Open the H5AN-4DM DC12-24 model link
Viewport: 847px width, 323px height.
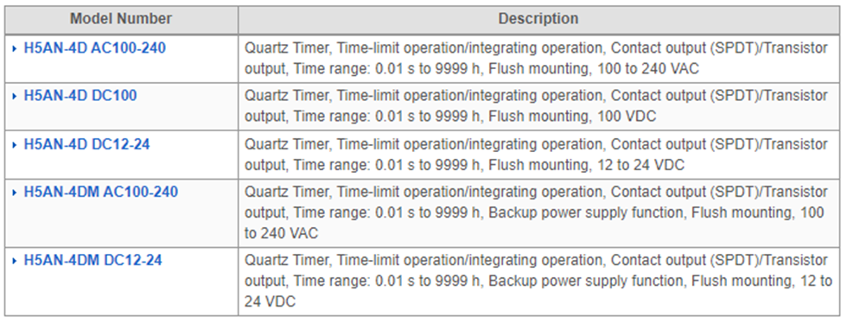pyautogui.click(x=93, y=260)
